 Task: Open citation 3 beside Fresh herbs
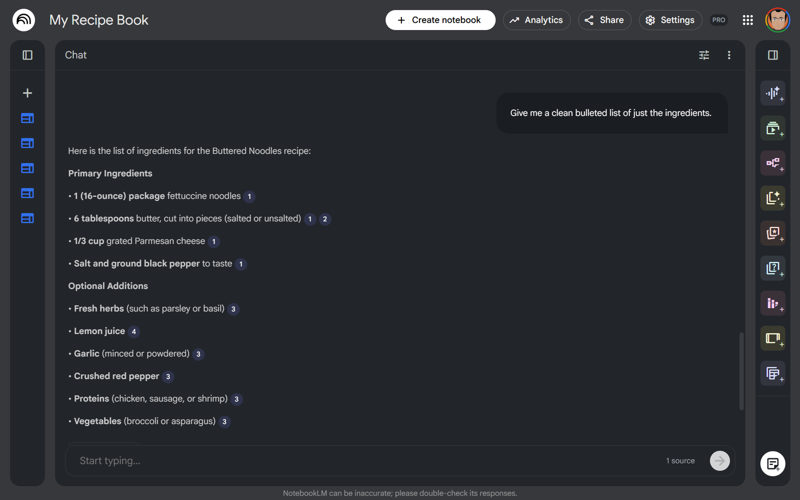[233, 309]
